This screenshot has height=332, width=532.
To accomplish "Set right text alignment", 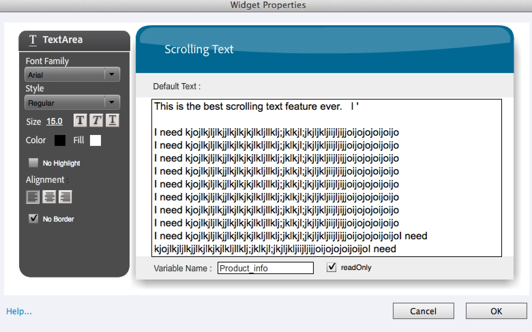I will point(65,197).
